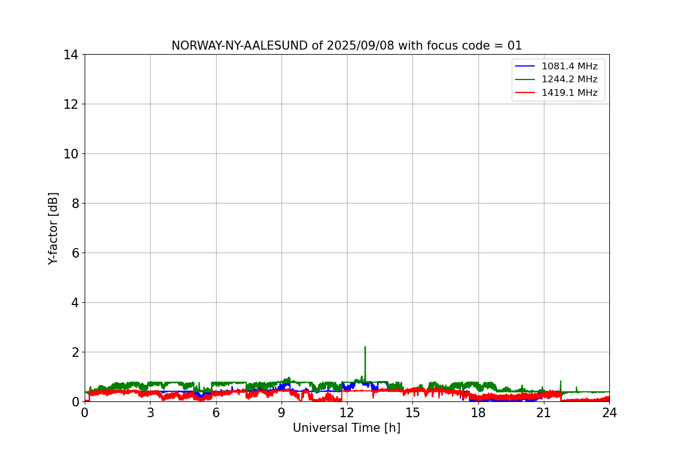Click the y-axis tick label 10
677x451 pixels.
(x=71, y=154)
